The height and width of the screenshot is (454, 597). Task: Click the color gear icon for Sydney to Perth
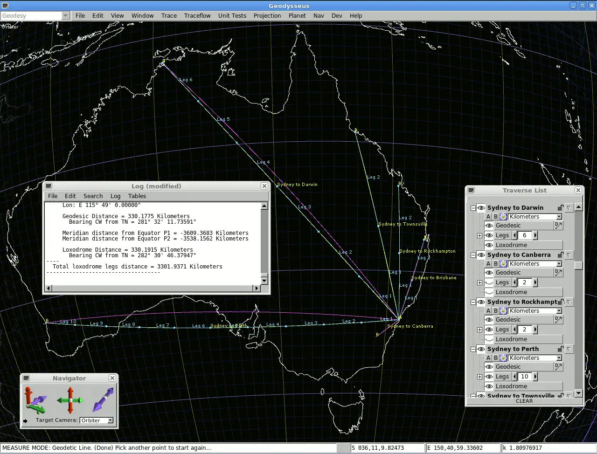504,358
